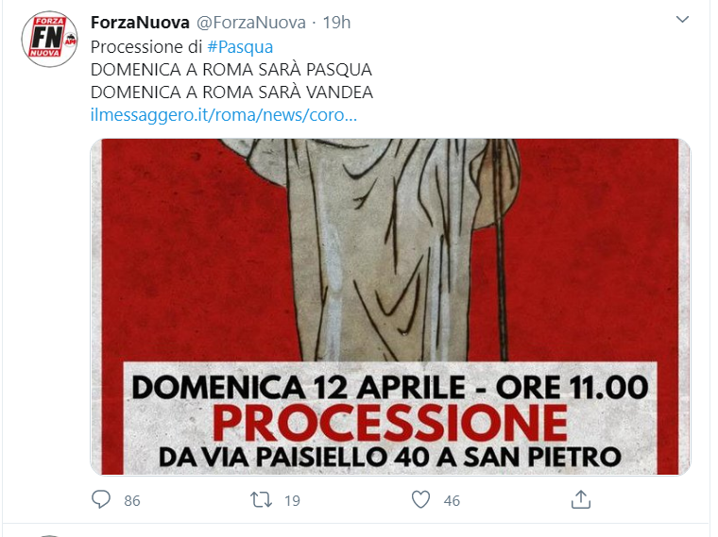Follow the ilmessaggero.it article link
The height and width of the screenshot is (537, 718).
click(x=224, y=115)
